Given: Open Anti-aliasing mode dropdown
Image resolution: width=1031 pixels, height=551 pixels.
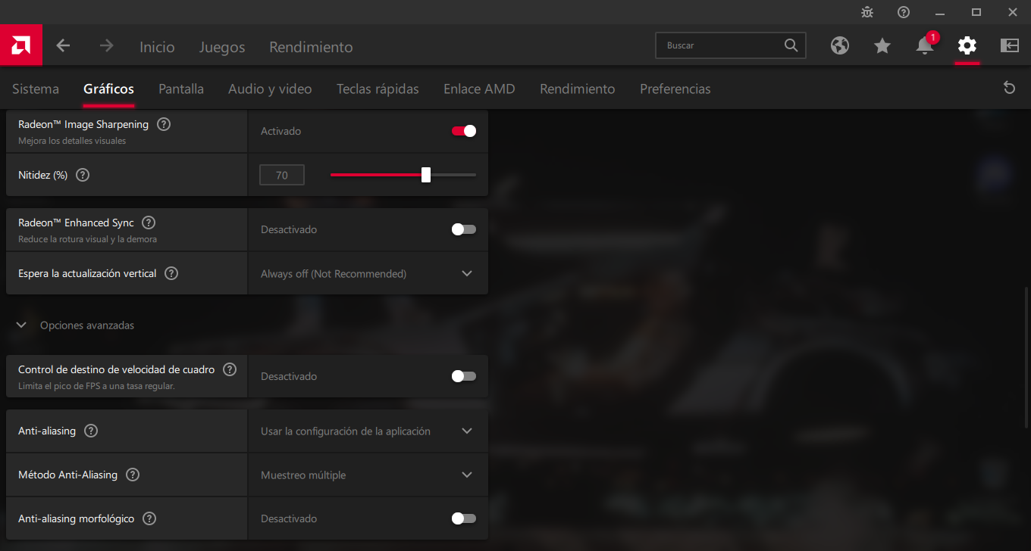Looking at the screenshot, I should pos(368,431).
